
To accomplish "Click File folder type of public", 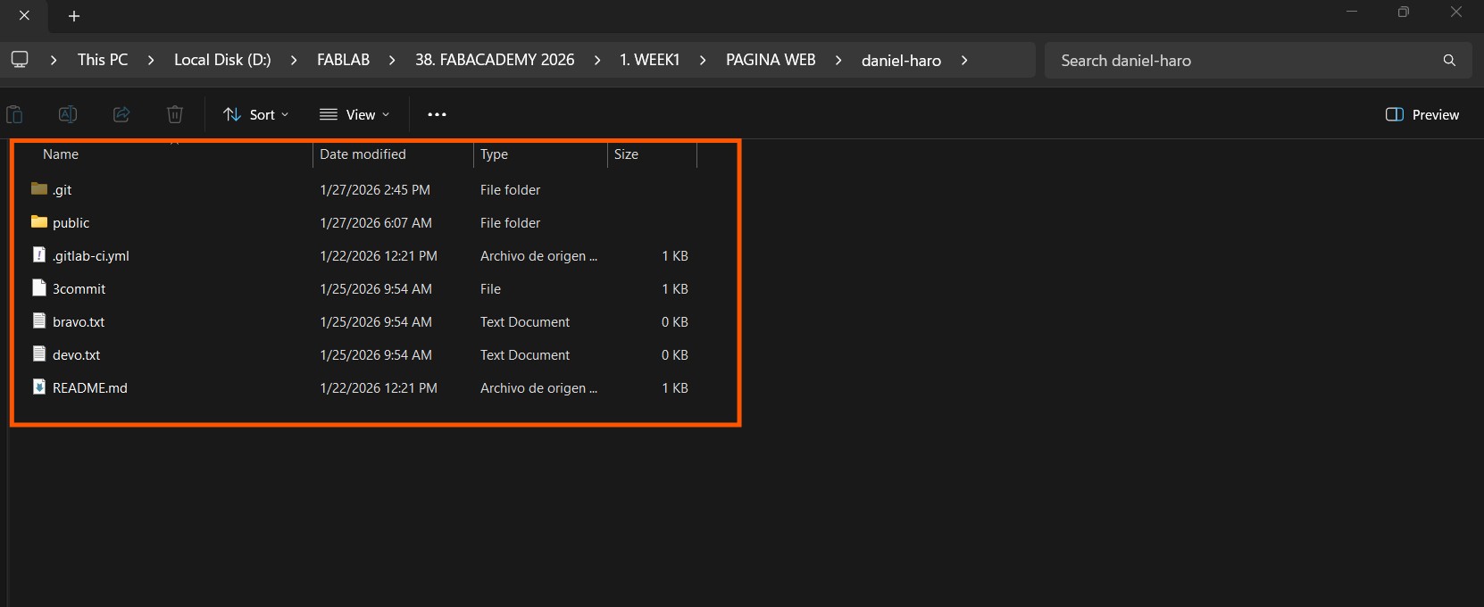I will click(510, 223).
